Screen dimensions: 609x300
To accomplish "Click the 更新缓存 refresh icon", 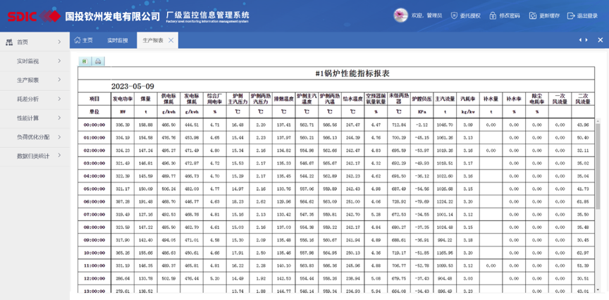I will 533,16.
